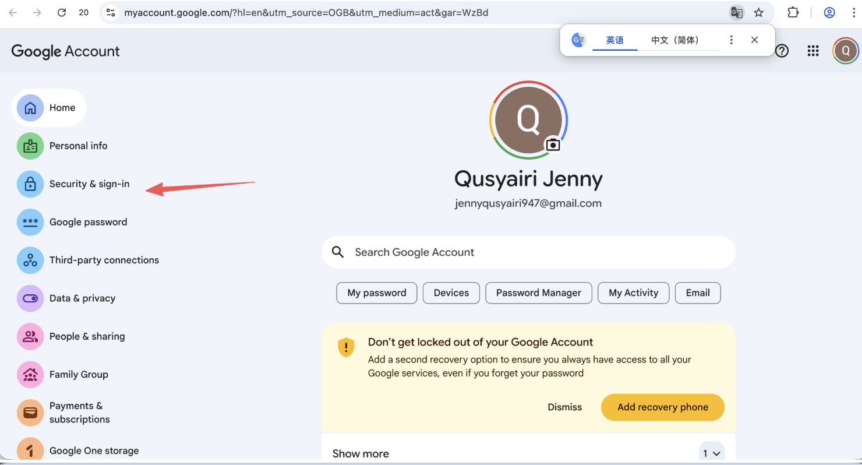This screenshot has width=862, height=465.
Task: View site information icon in address bar
Action: (x=111, y=12)
